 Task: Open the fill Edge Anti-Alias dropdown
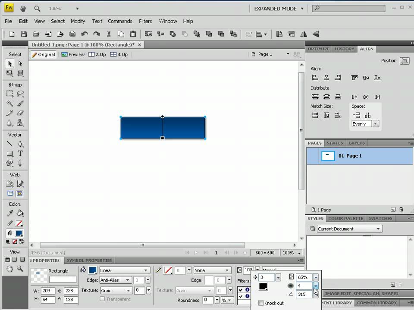click(116, 280)
